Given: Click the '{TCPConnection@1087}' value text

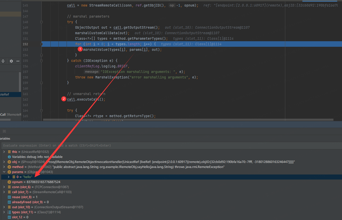Looking at the screenshot, I should tap(52, 187).
